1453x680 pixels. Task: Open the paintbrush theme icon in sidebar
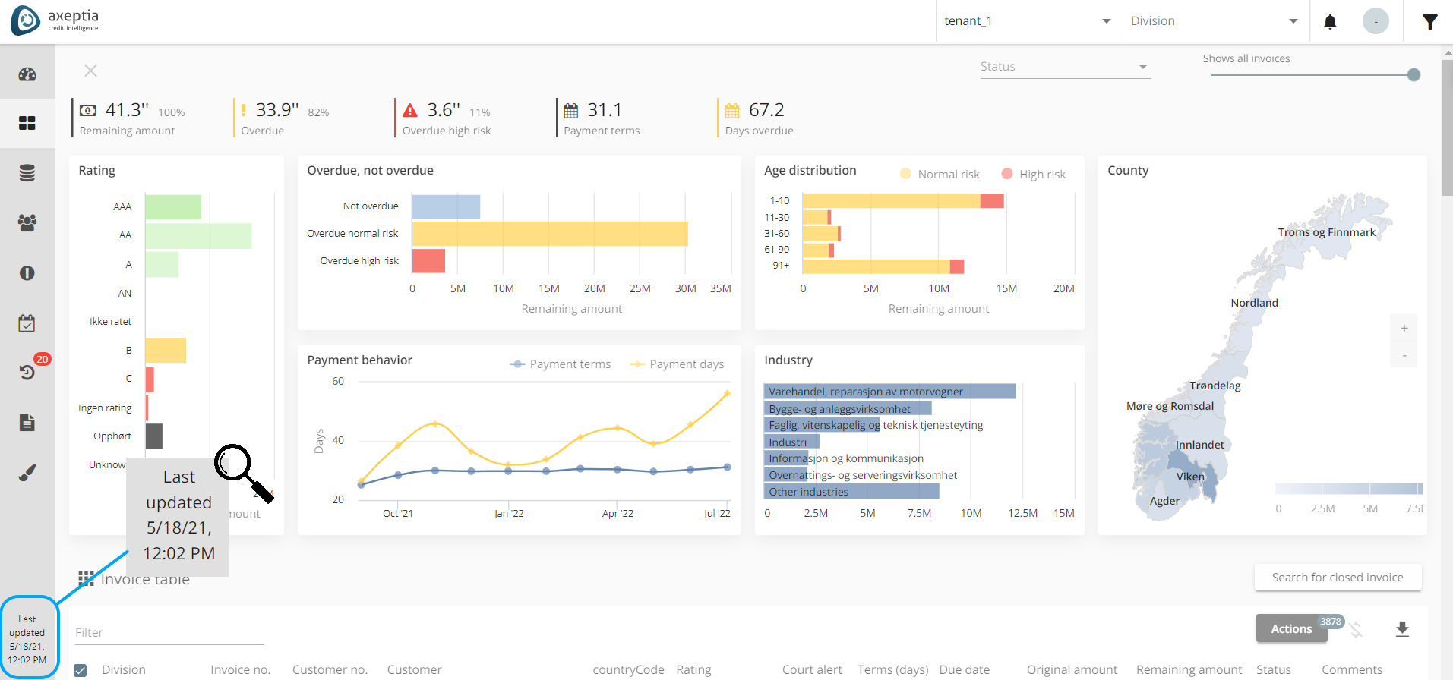pyautogui.click(x=27, y=472)
